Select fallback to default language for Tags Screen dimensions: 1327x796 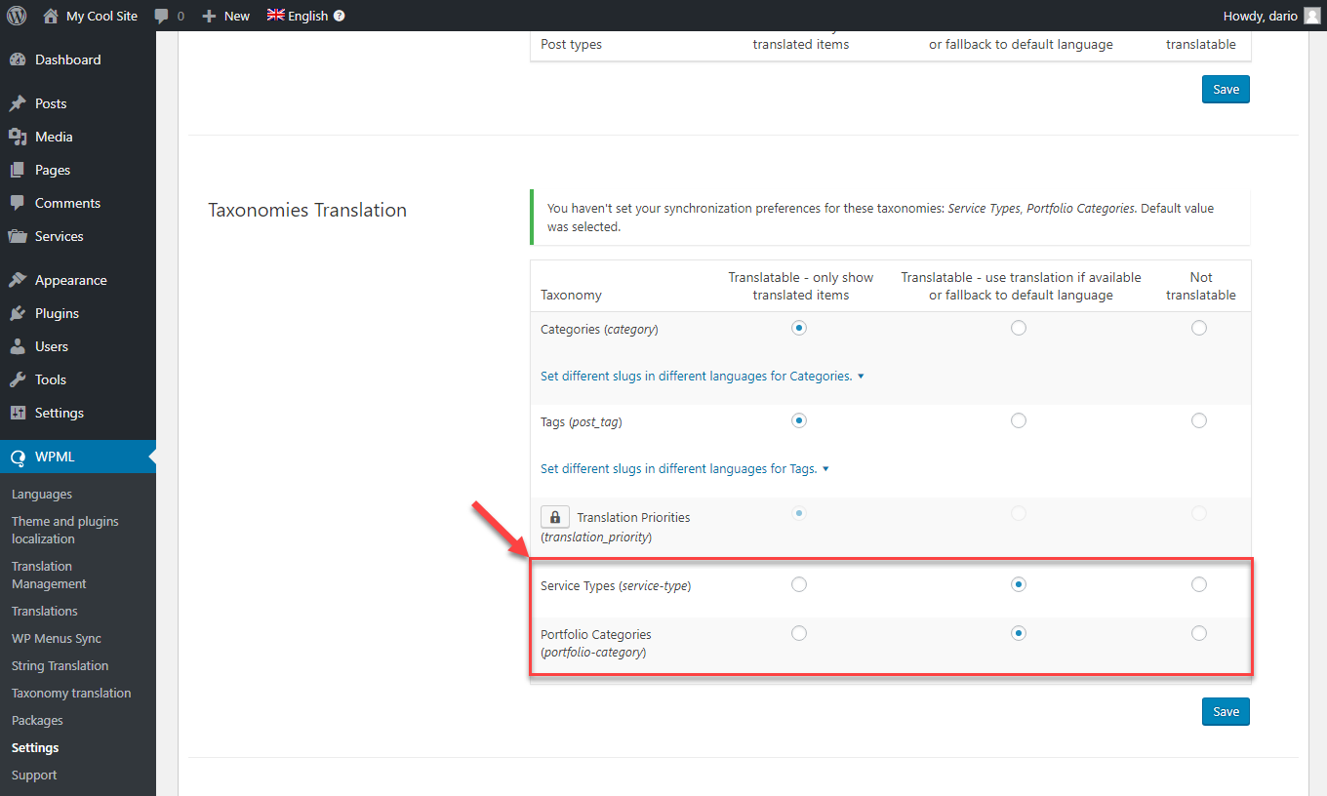pyautogui.click(x=1019, y=420)
